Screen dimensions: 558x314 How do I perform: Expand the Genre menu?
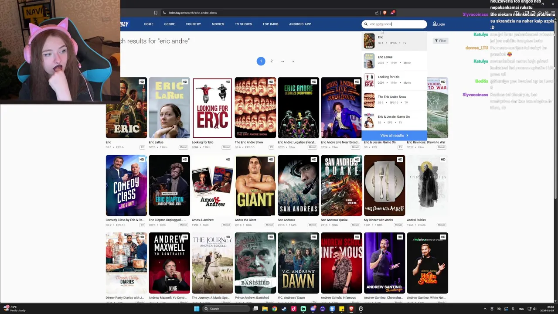170,24
